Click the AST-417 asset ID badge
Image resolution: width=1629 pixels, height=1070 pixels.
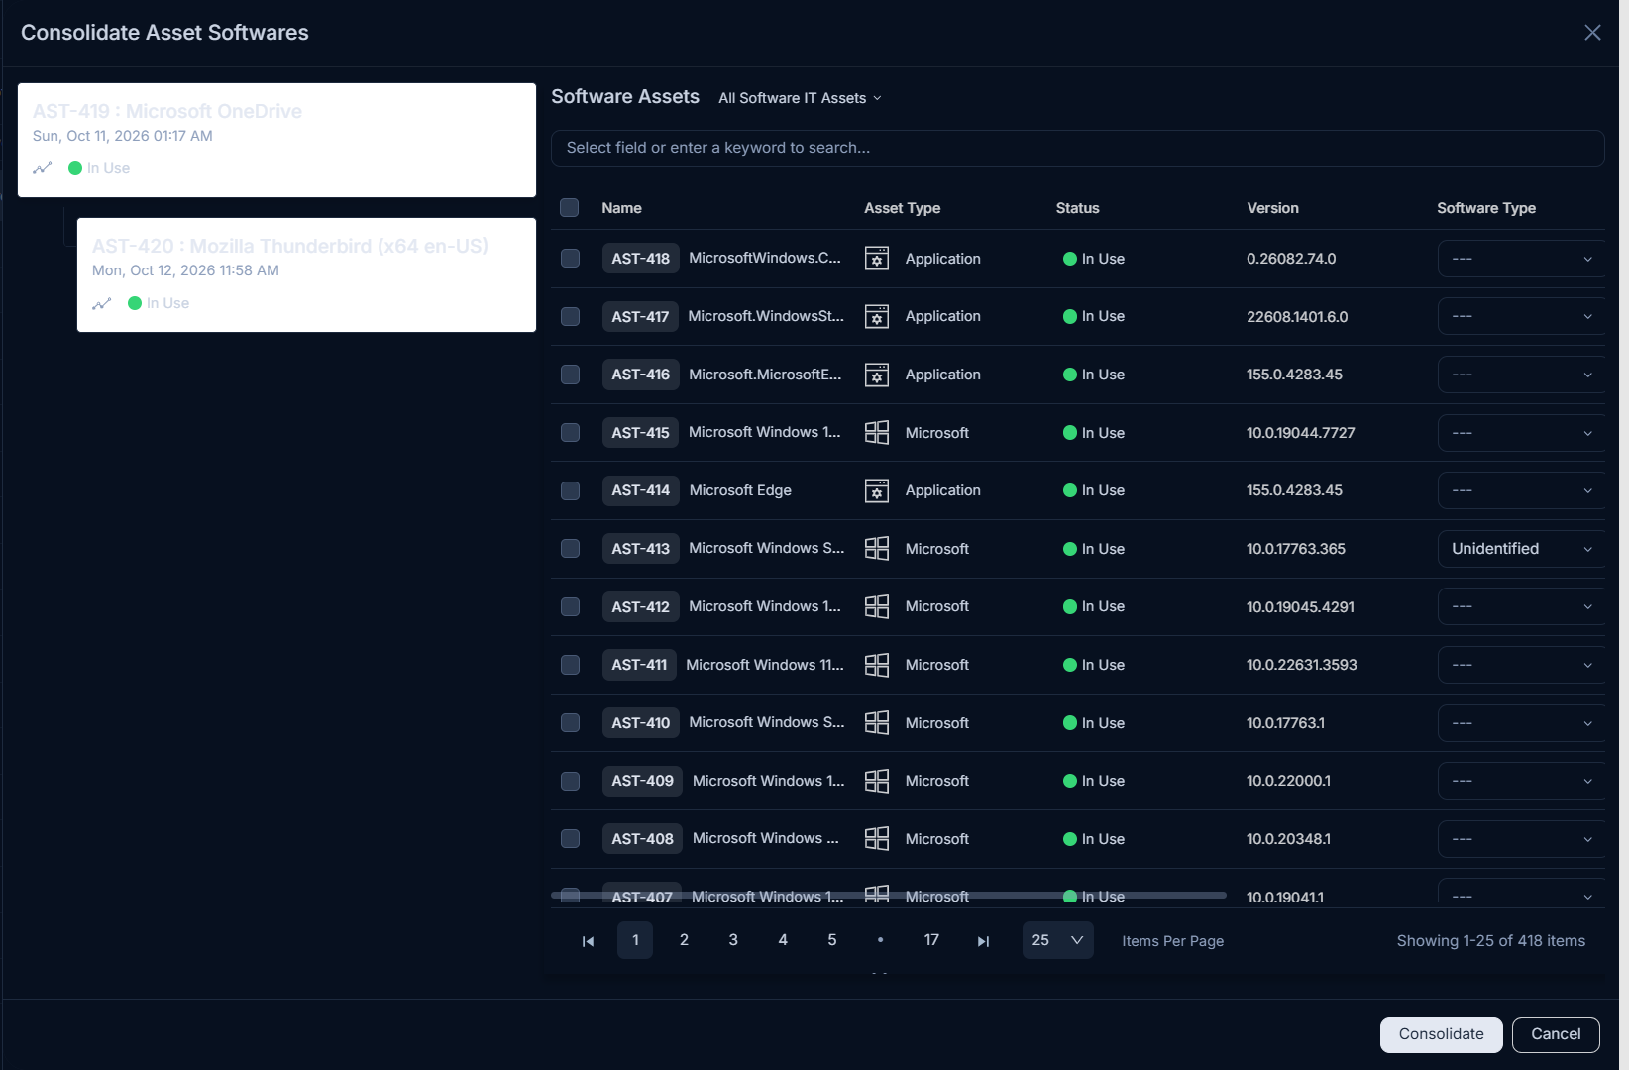[640, 316]
